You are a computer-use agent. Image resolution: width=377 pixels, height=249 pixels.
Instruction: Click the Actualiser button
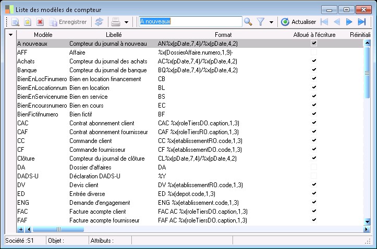(x=299, y=22)
